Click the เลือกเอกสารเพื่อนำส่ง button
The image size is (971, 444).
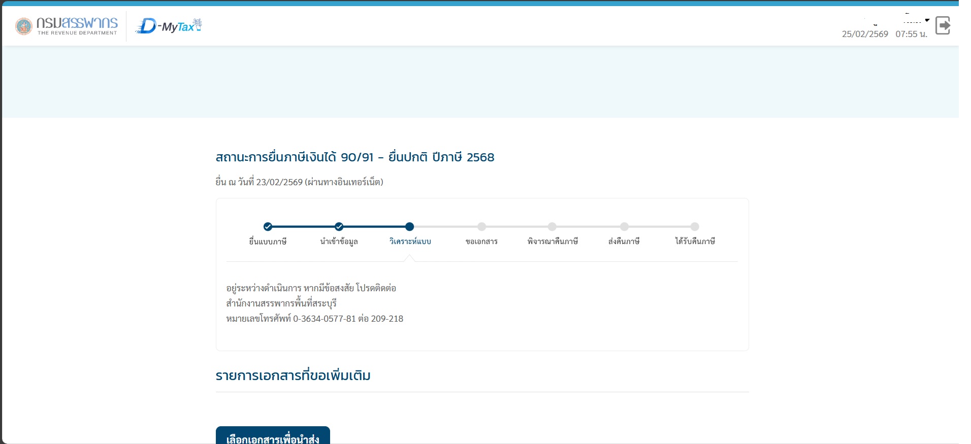(273, 435)
